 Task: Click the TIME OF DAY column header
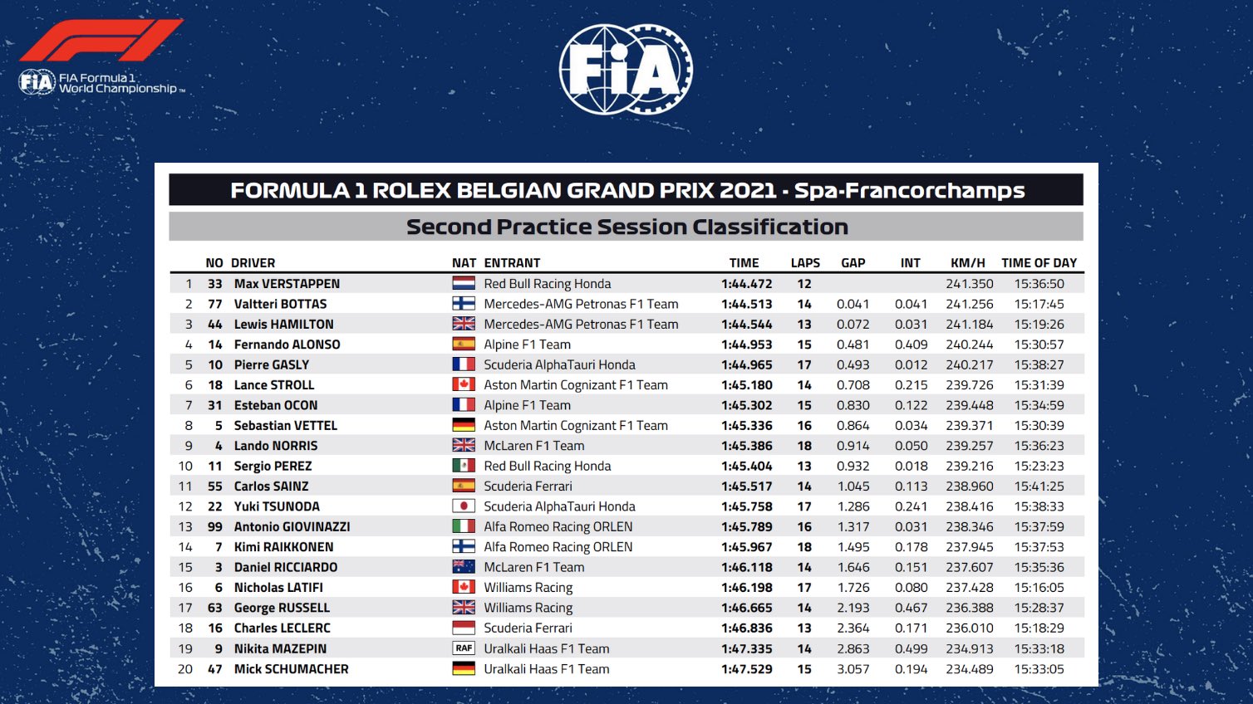1039,263
